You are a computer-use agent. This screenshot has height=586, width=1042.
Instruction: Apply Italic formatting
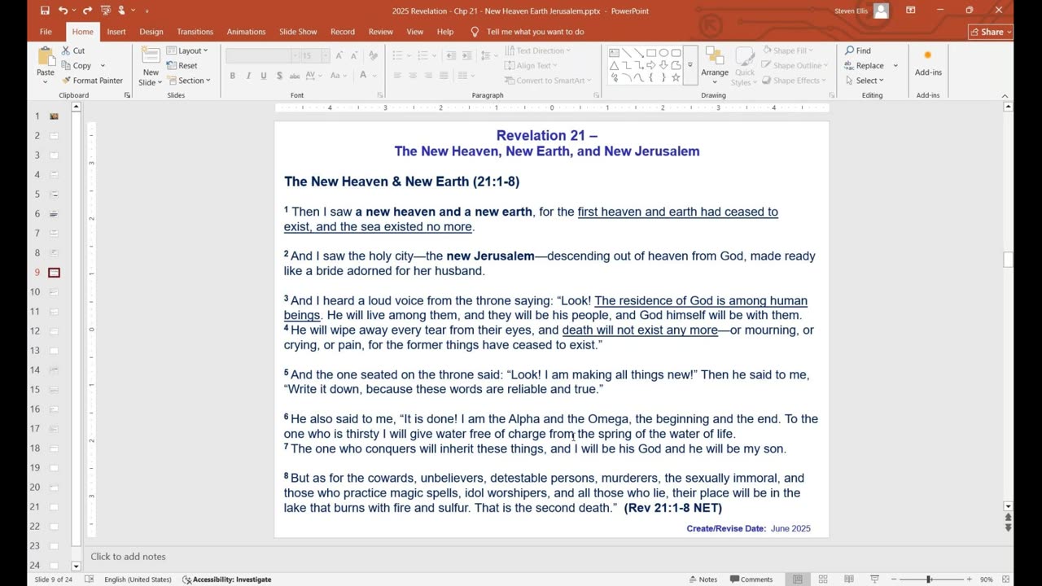point(248,76)
